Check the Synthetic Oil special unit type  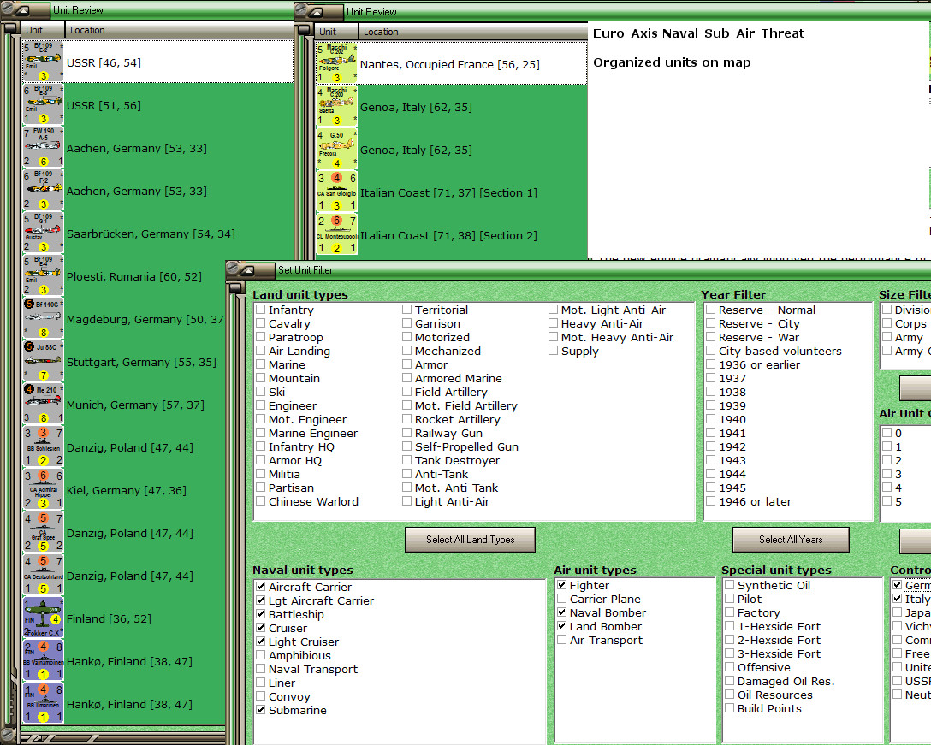[729, 584]
